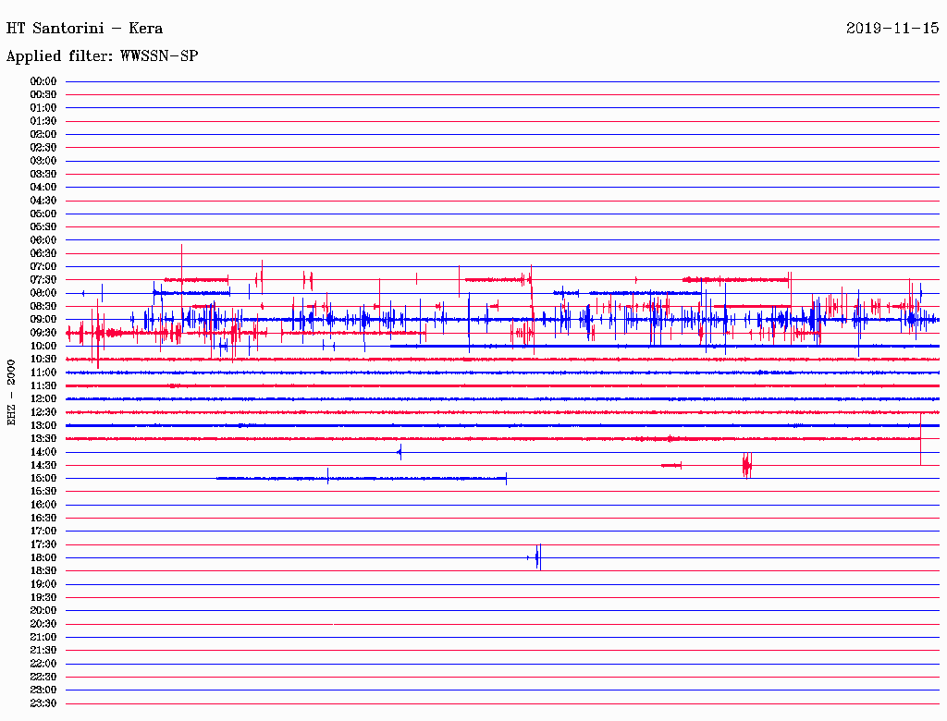Select the 08:00 time label
The image size is (947, 721).
click(x=43, y=293)
